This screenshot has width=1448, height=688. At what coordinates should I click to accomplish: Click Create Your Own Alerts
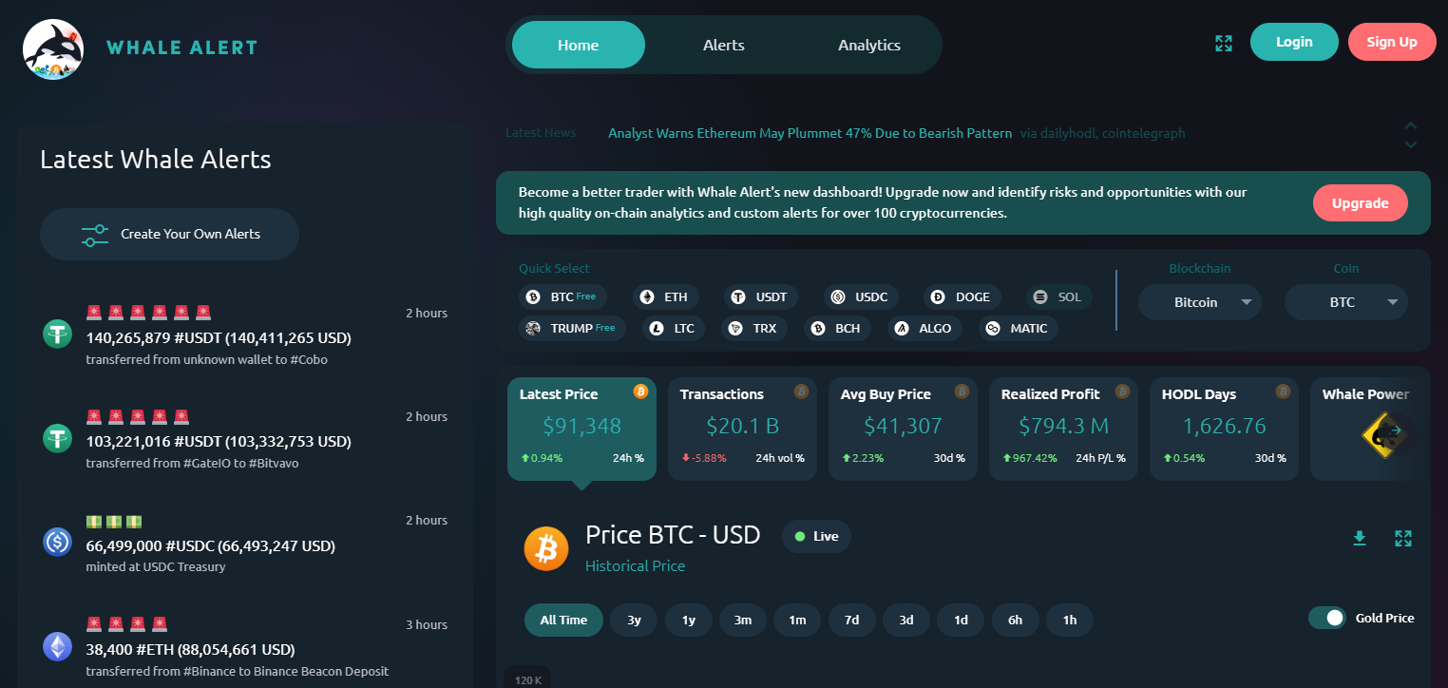point(169,234)
